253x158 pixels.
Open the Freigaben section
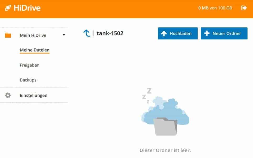coord(30,65)
